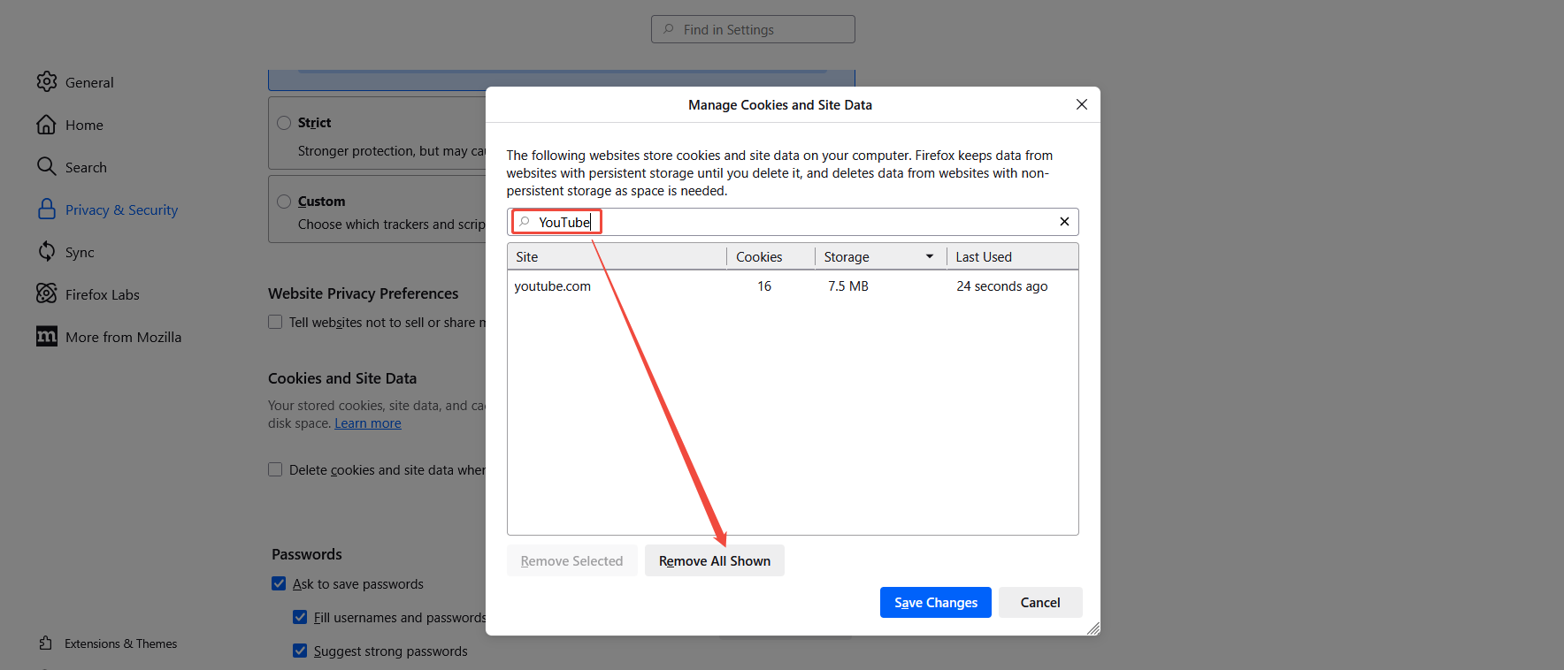Clear the YouTube search field with X
The image size is (1564, 670).
pyautogui.click(x=1064, y=222)
